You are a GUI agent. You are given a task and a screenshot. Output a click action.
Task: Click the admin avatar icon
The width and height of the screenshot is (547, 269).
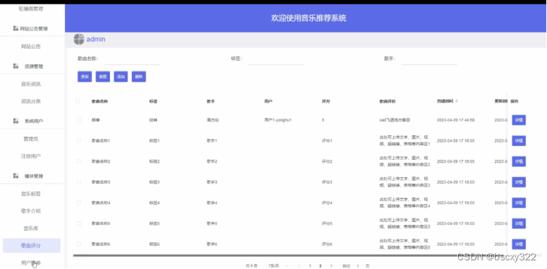tap(79, 39)
